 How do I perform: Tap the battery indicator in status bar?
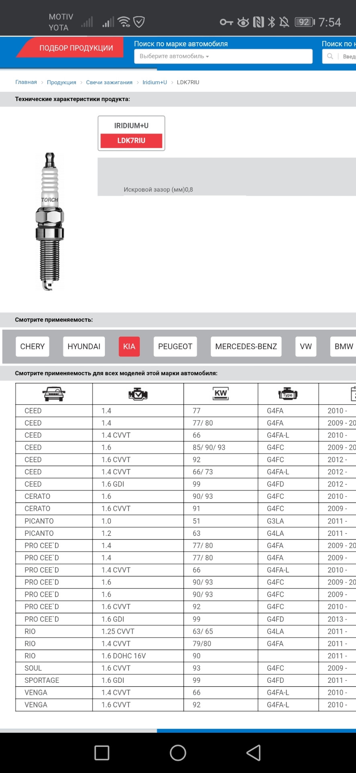point(304,22)
